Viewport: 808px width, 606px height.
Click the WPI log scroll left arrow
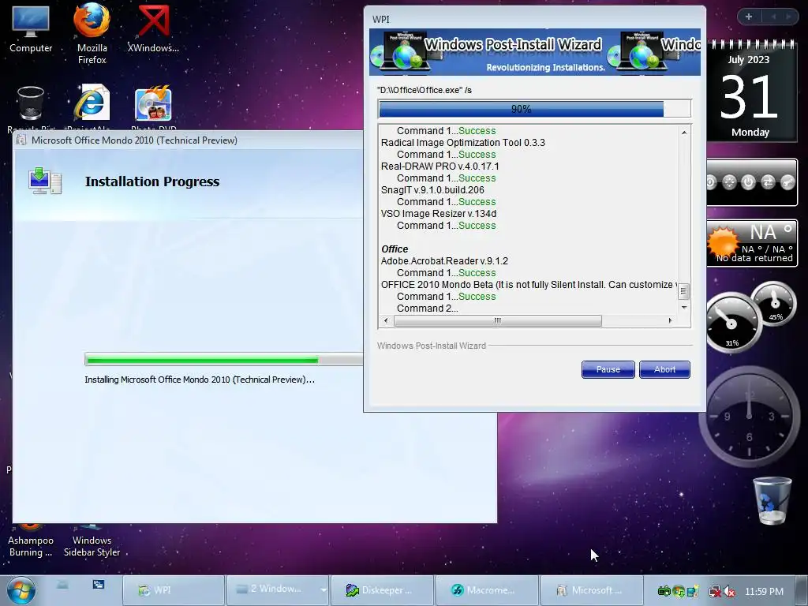[x=386, y=320]
